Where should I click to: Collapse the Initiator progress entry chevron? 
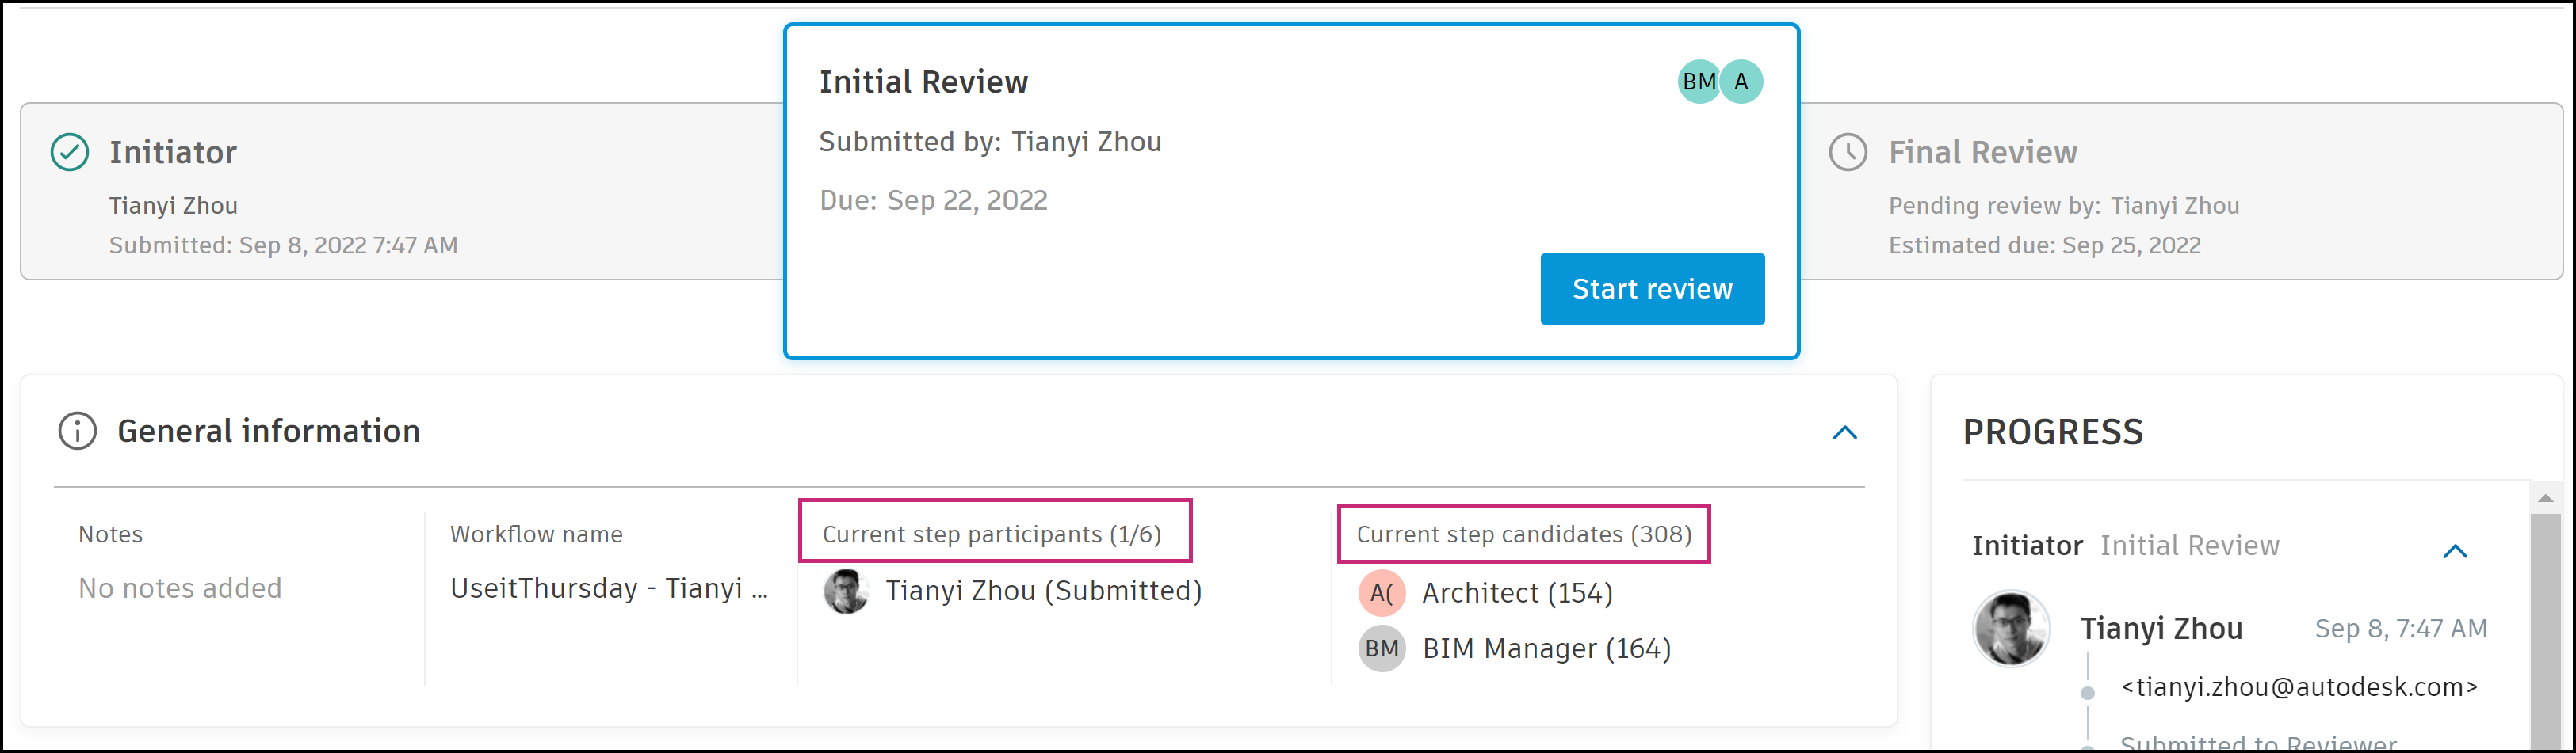[x=2454, y=550]
